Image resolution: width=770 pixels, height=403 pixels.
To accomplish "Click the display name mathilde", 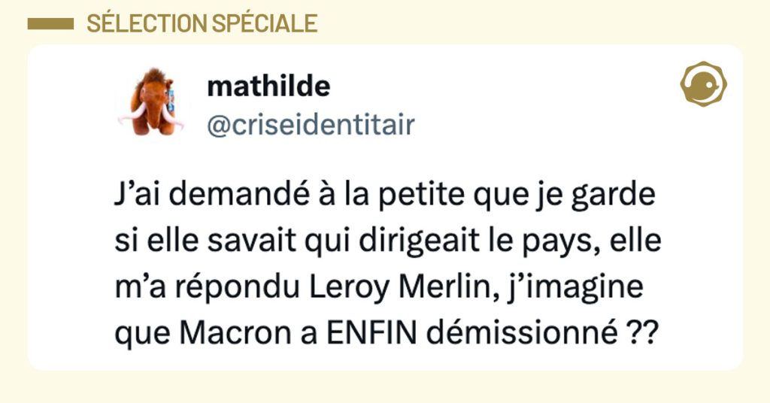I will click(268, 87).
